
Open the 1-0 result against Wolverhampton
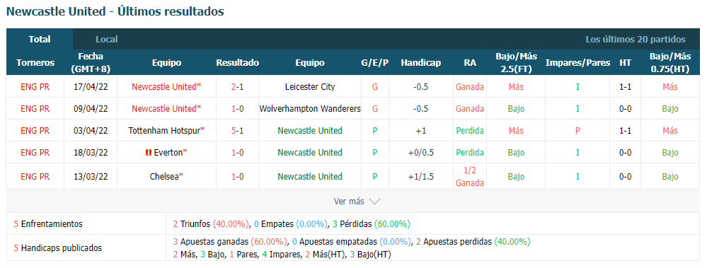point(238,109)
